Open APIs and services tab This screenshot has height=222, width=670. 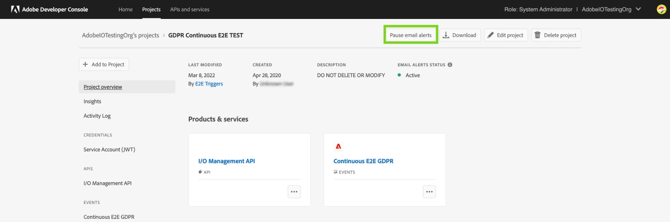[190, 9]
